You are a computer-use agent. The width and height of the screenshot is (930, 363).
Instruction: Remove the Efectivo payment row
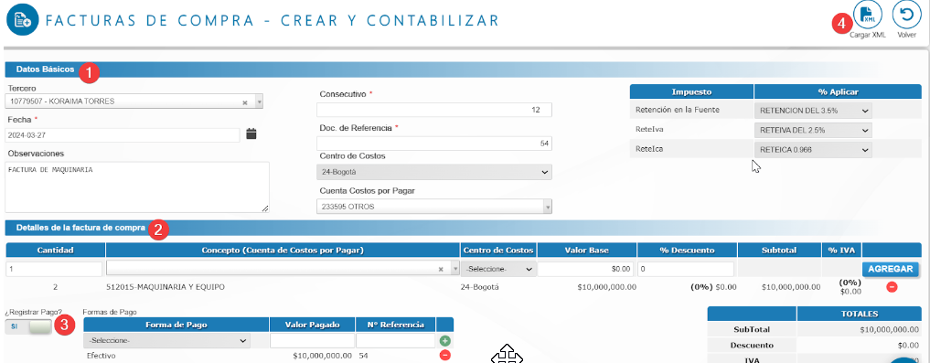click(444, 356)
